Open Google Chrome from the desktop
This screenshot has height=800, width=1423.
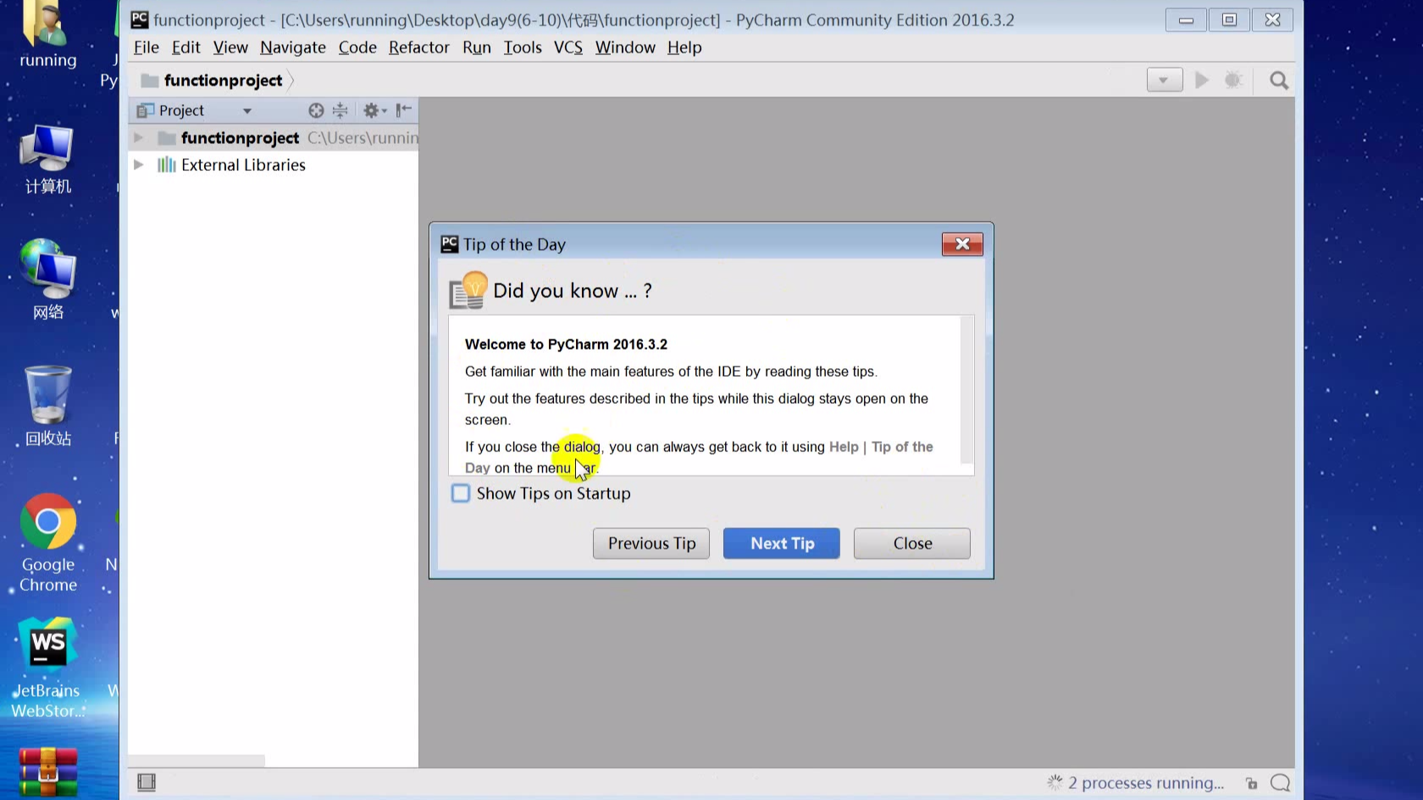pos(48,522)
